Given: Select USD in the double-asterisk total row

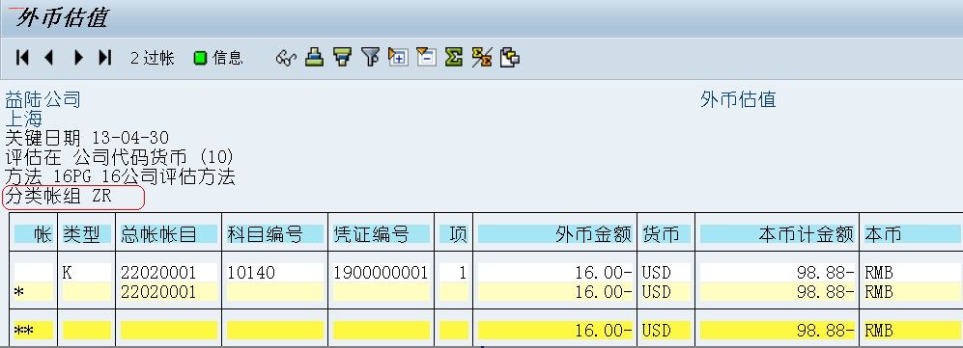Looking at the screenshot, I should tap(666, 331).
